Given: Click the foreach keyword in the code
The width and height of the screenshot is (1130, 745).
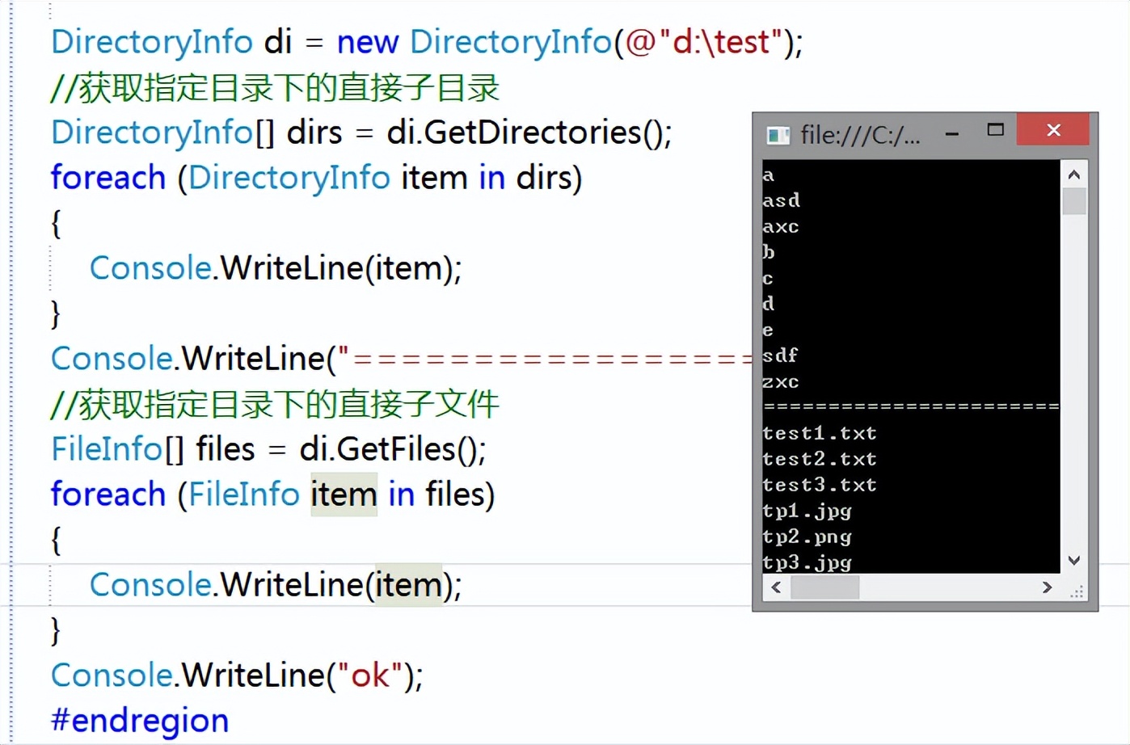Looking at the screenshot, I should tap(108, 177).
